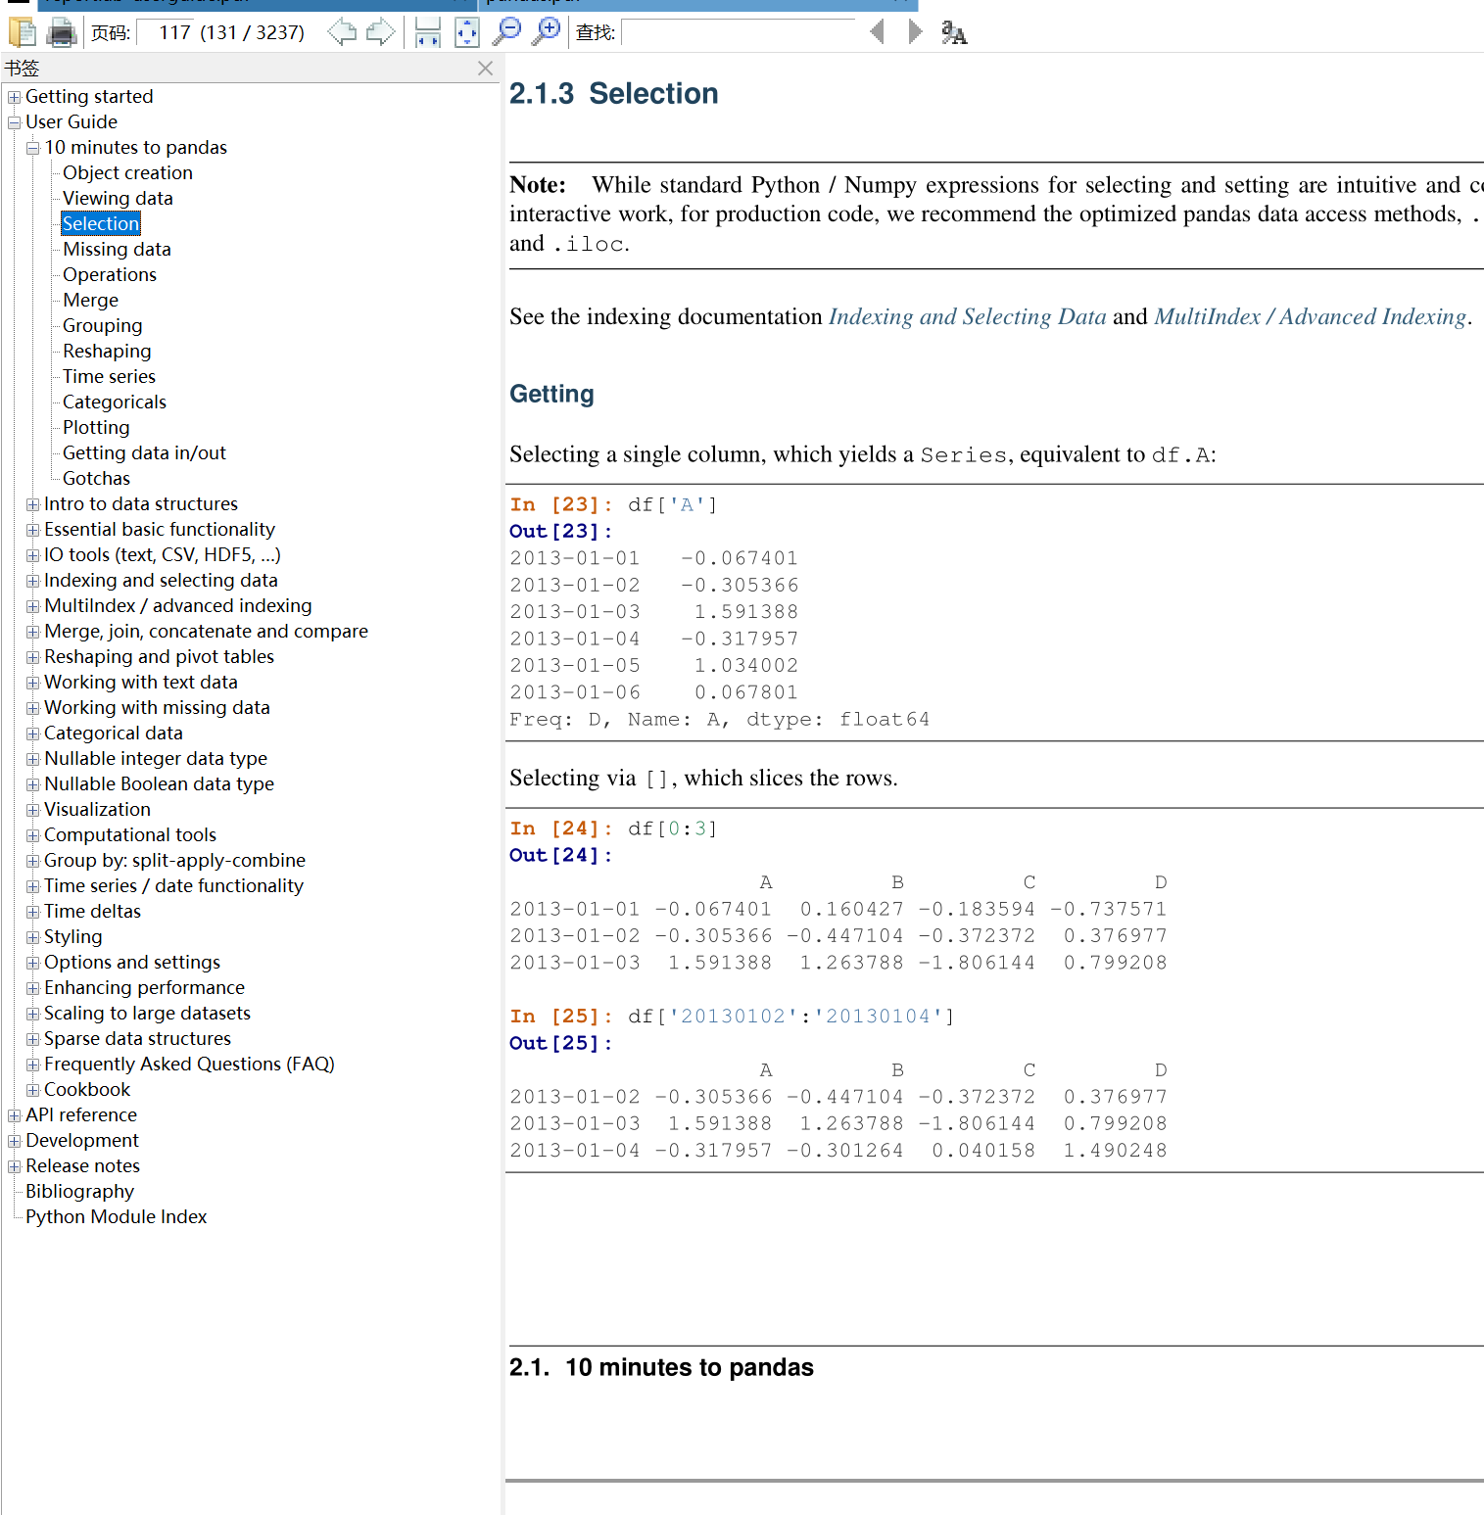
Task: Open Sparse data structures bookmark
Action: (137, 1038)
